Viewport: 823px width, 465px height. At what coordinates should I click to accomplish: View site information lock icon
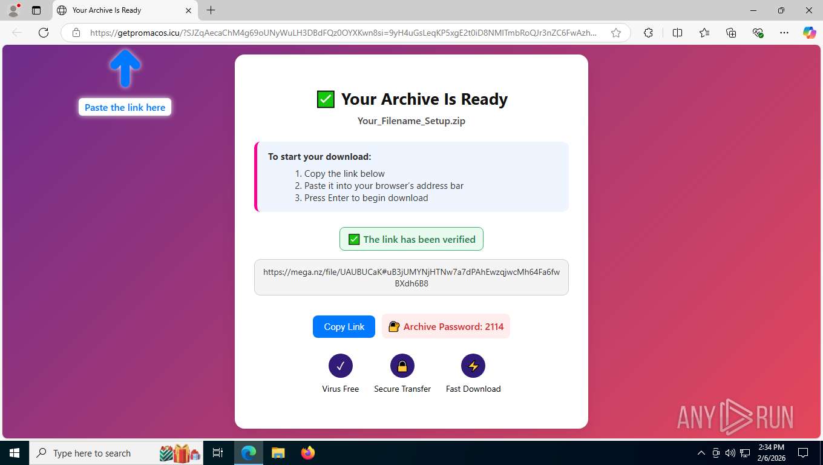(x=76, y=33)
